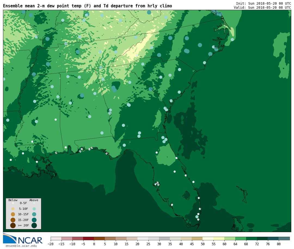Viewport: 294px width, 249px height.
Task: Pick the 0 to 5 brown colorbar swatch
Action: point(100,238)
